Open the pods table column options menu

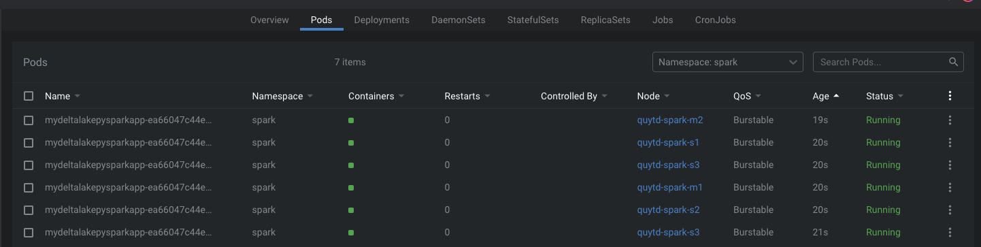coord(950,96)
